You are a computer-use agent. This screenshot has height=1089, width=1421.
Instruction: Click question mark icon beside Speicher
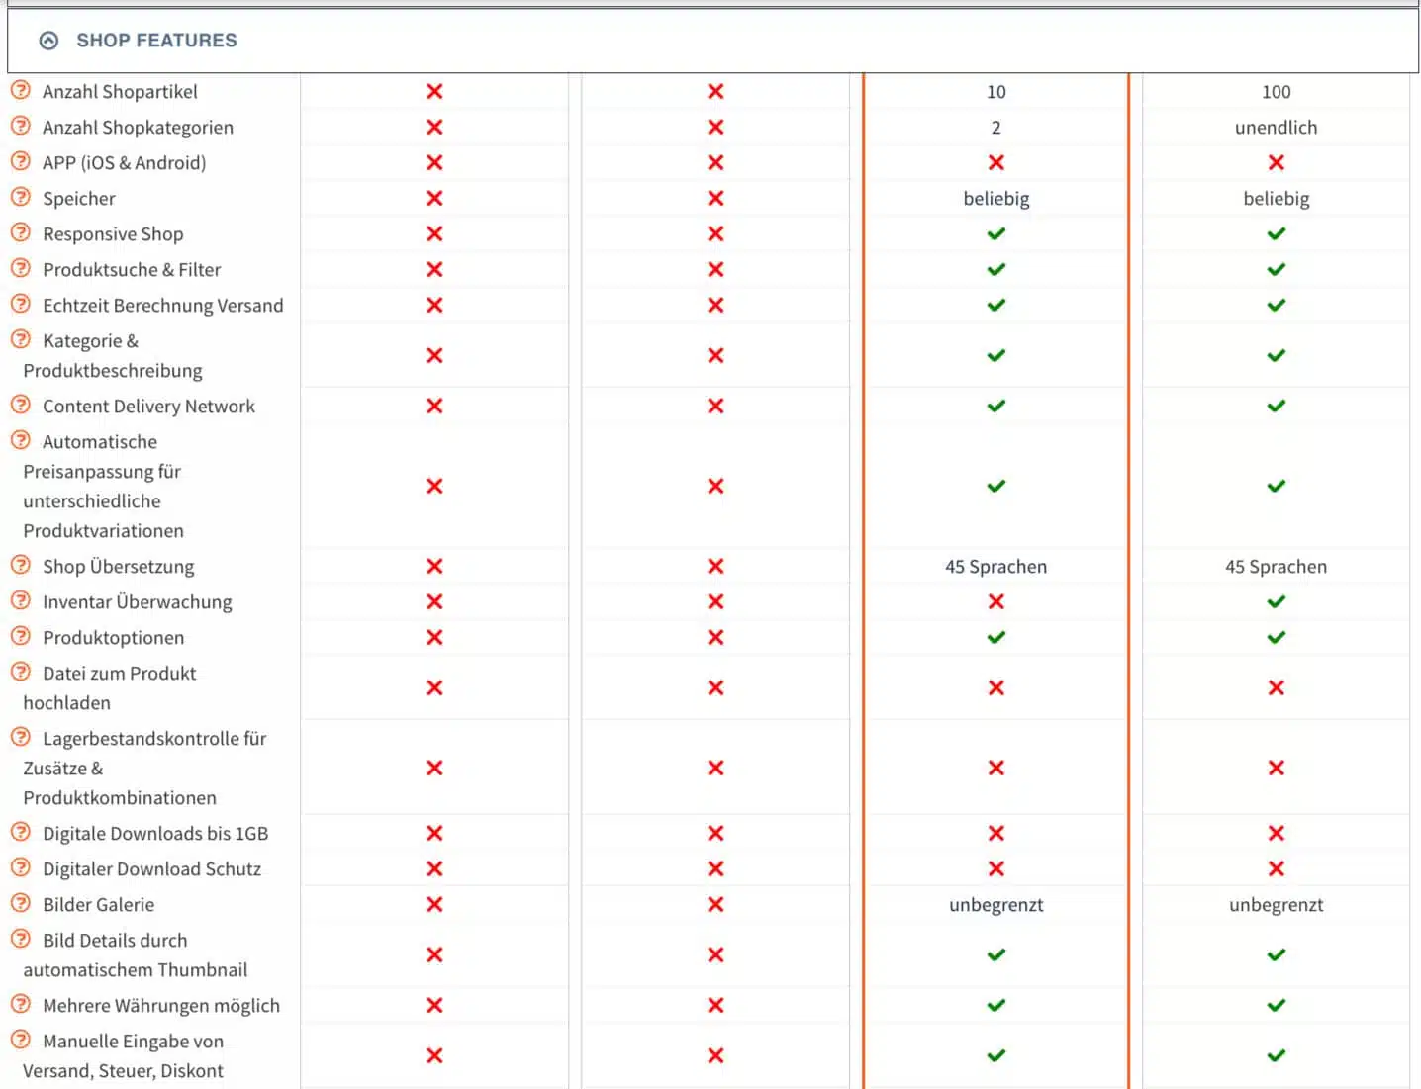(21, 197)
